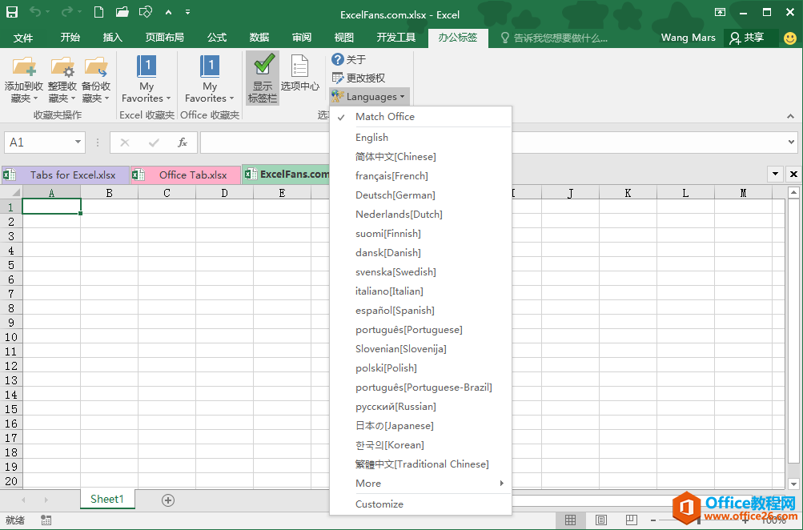
Task: Click the smiley feedback icon
Action: coord(789,38)
